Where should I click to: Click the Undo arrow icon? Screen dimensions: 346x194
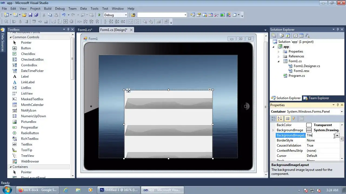[x=64, y=15]
